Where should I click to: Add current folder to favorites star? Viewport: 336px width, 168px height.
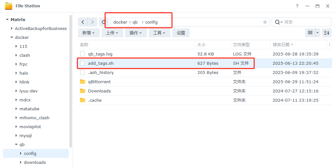tap(265, 22)
